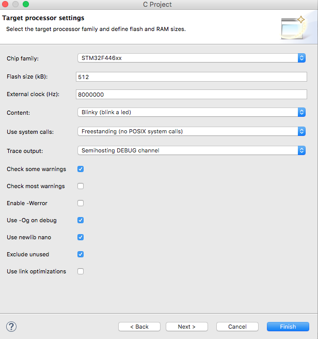Image resolution: width=318 pixels, height=339 pixels.
Task: Click the green maximize window button
Action: coord(26,4)
